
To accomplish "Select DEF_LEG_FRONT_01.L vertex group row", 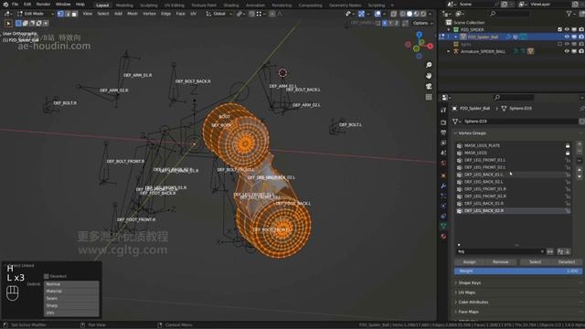I will [x=513, y=160].
